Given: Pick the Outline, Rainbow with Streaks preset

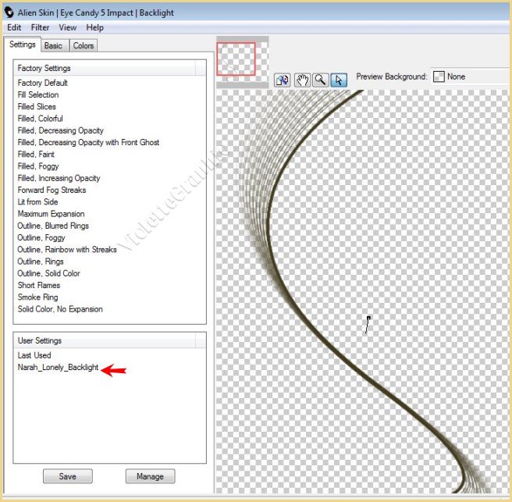Looking at the screenshot, I should tap(67, 250).
